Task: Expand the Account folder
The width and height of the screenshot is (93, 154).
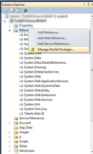Action: [10, 123]
